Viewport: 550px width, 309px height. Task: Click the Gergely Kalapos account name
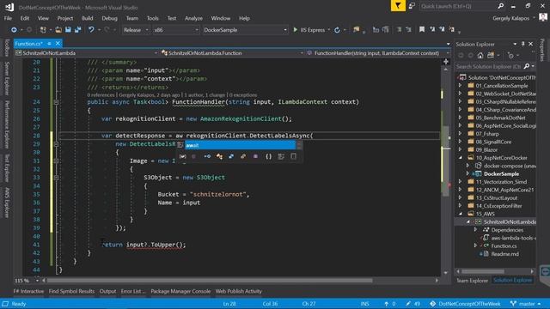click(510, 18)
